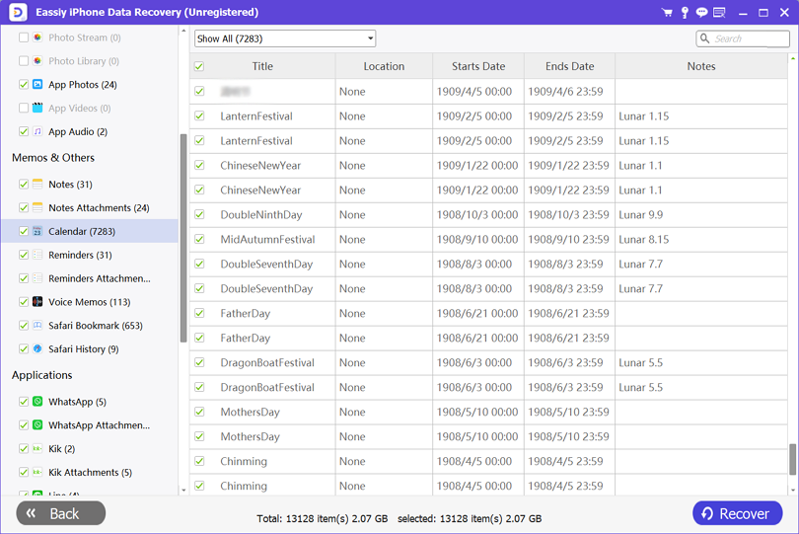Uncheck the Notes (31) checkbox
Viewport: 799px width, 534px height.
[x=24, y=184]
